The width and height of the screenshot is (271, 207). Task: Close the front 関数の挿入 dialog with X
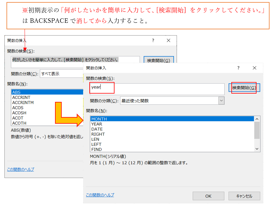pos(254,68)
